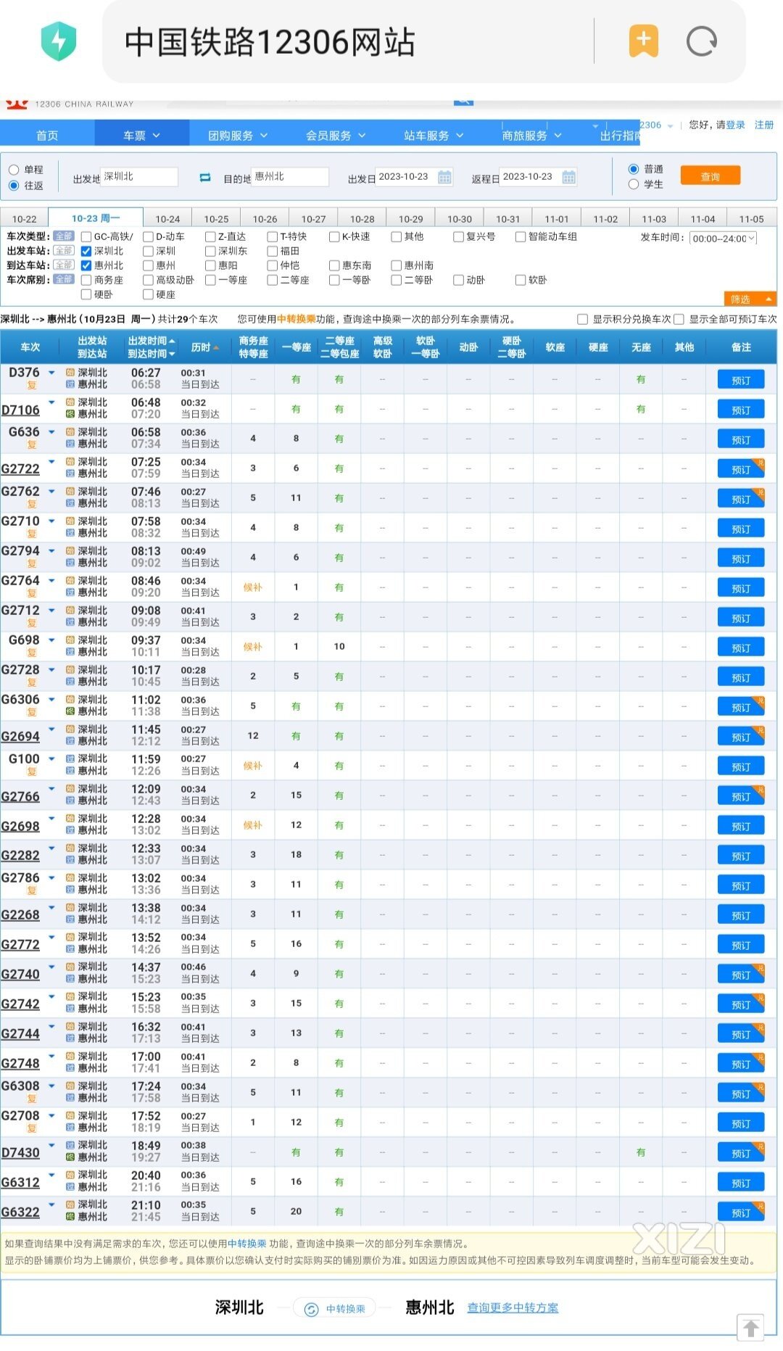Uncheck the 深圳北 departure station box
This screenshot has height=1351, width=783.
tap(86, 252)
